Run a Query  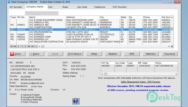(36, 54)
